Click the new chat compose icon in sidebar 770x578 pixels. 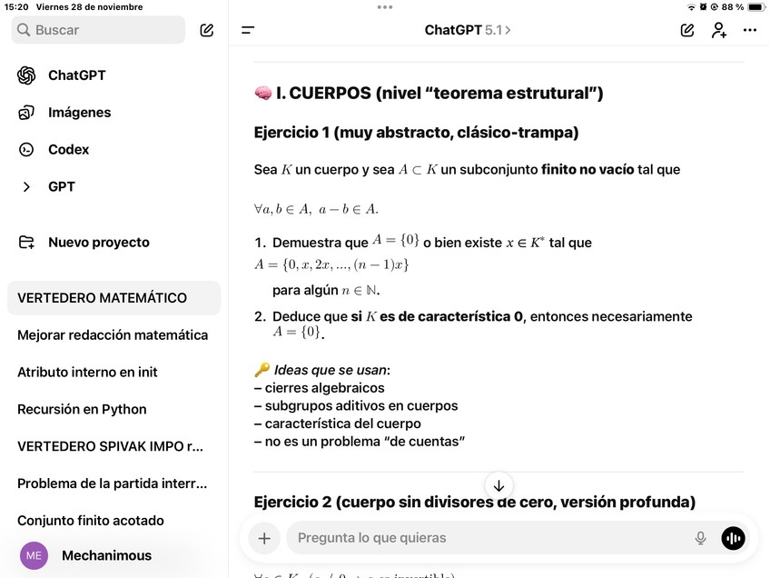click(x=207, y=30)
